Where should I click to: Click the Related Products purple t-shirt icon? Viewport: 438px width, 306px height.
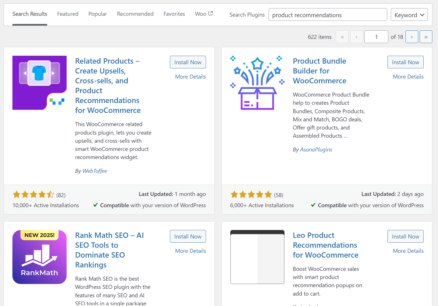[39, 82]
